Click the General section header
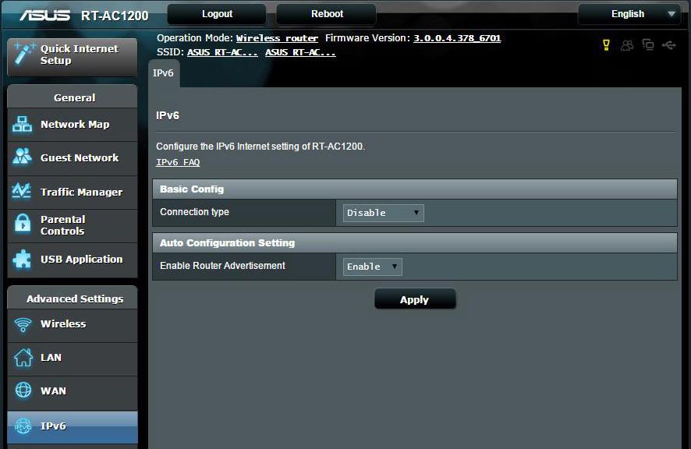This screenshot has width=691, height=449. pyautogui.click(x=73, y=97)
